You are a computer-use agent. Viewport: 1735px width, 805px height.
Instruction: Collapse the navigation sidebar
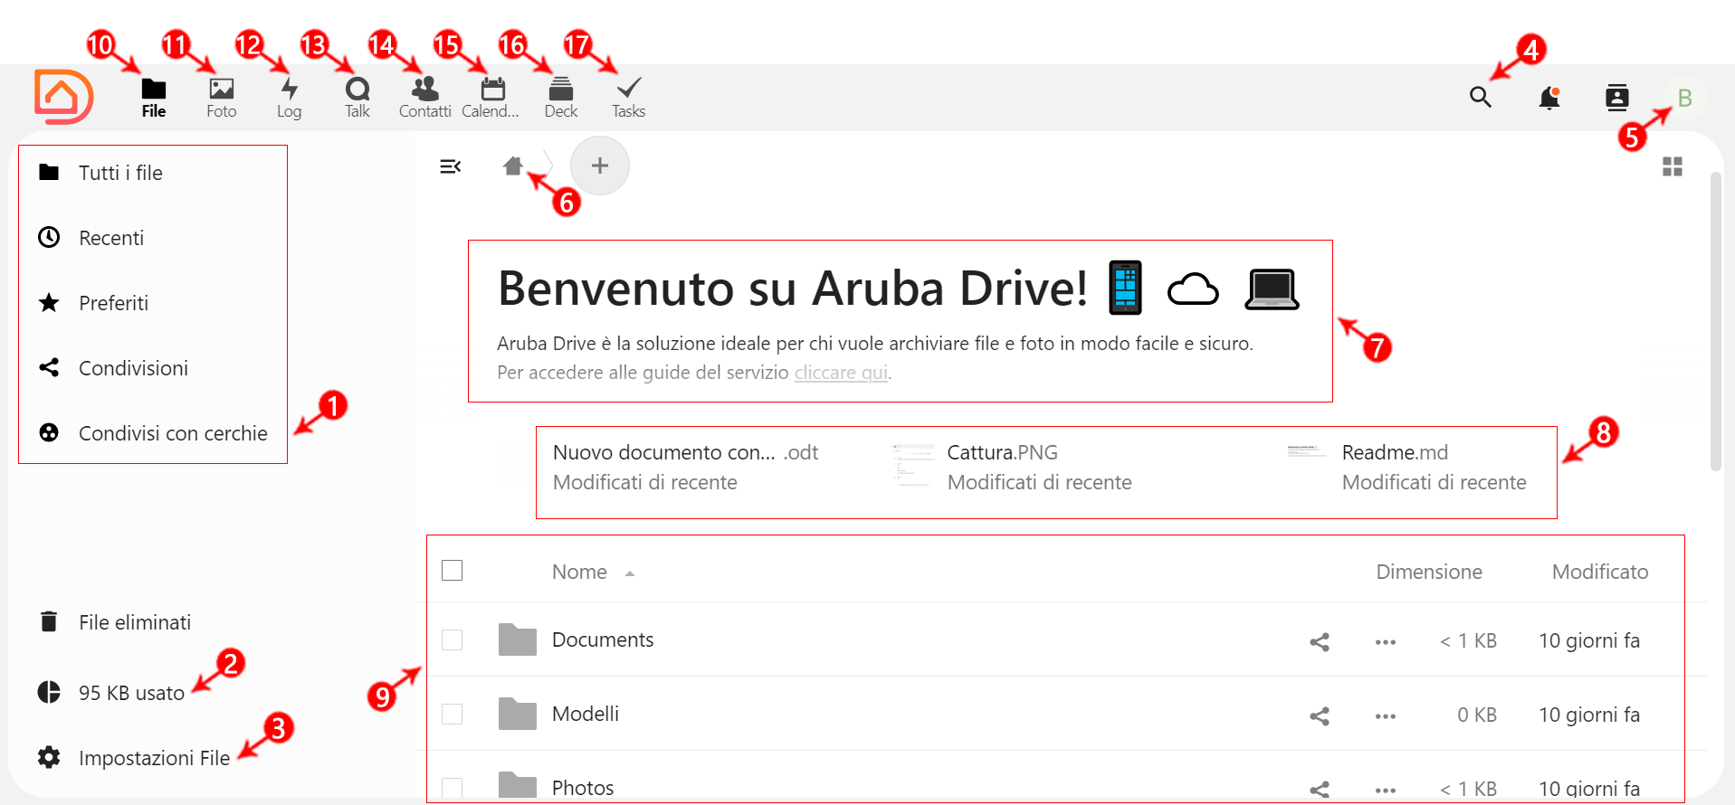pyautogui.click(x=450, y=166)
